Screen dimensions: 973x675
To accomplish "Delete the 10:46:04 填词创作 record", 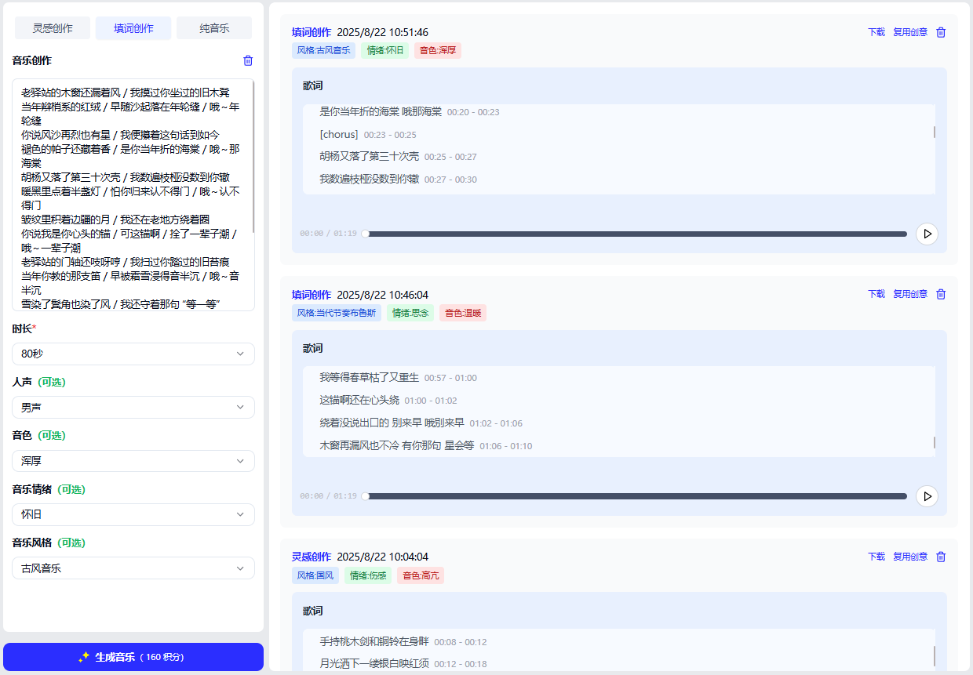I will click(x=942, y=294).
